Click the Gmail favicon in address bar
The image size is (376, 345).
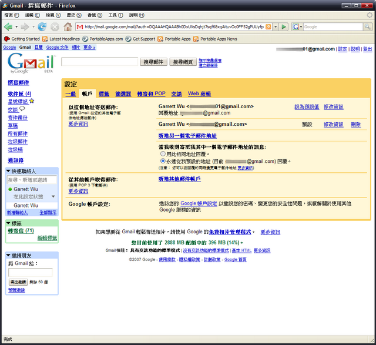click(x=80, y=27)
